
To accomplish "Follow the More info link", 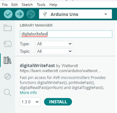I will click(x=28, y=92).
